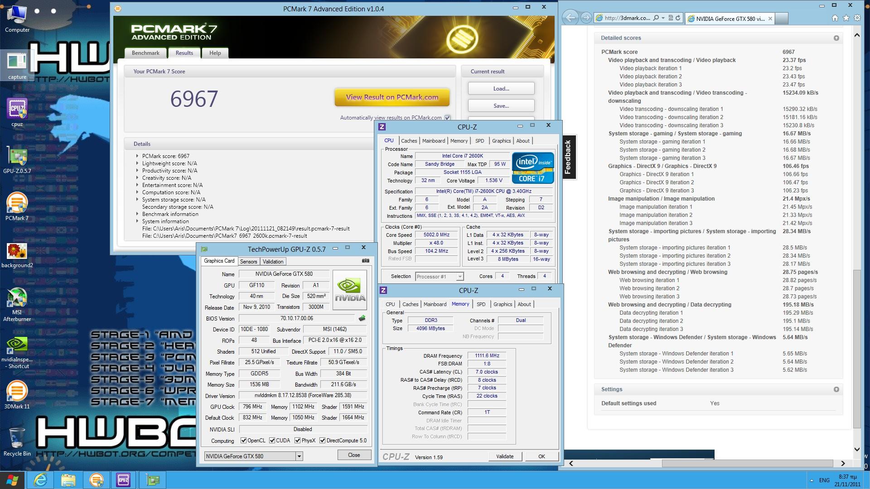This screenshot has height=489, width=870.
Task: Switch to GPU-Z taskbar icon
Action: 153,480
